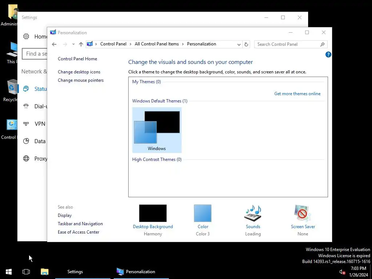372x279 pixels.
Task: Select Dial-up icon in Settings sidebar
Action: point(26,106)
